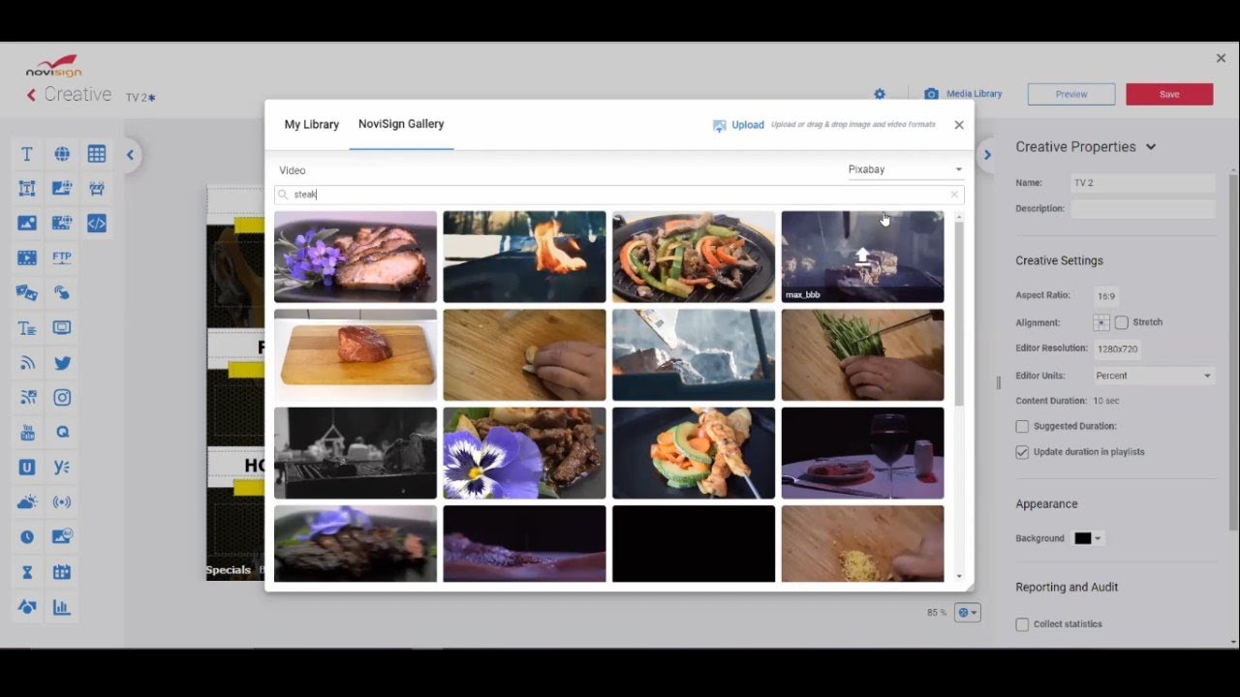1240x697 pixels.
Task: Click the gallery results scrollbar
Action: (959, 314)
